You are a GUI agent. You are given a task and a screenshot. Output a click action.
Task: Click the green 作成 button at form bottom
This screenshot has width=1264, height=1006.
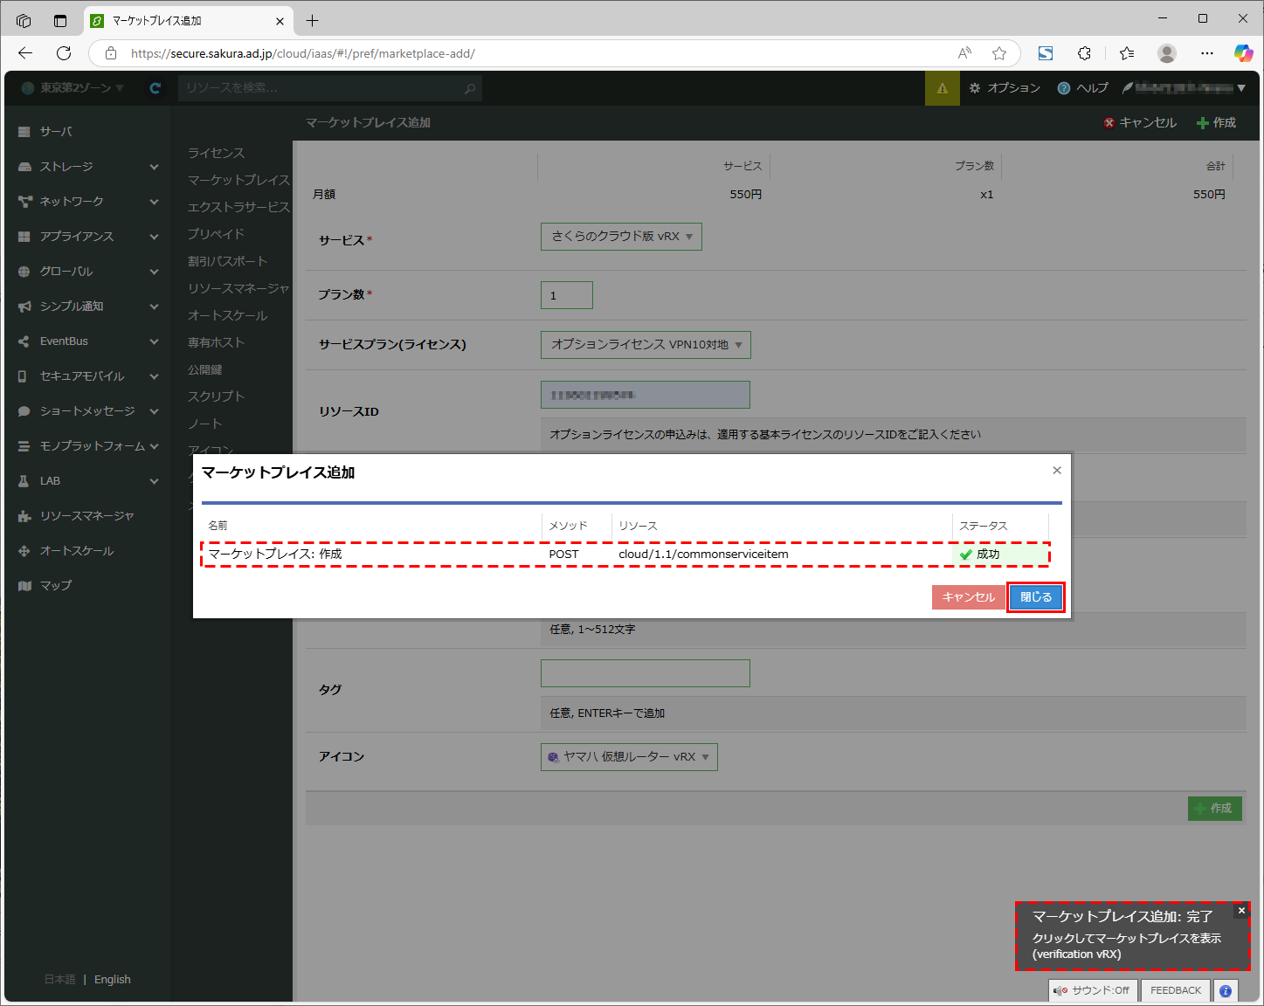coord(1214,809)
